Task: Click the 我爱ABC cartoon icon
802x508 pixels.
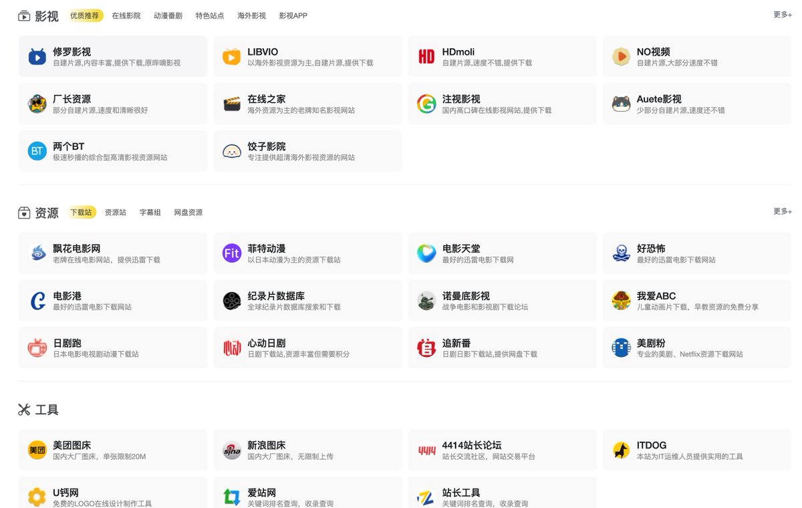Action: click(621, 301)
